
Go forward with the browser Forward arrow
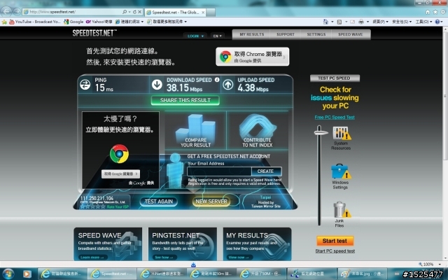pyautogui.click(x=17, y=12)
